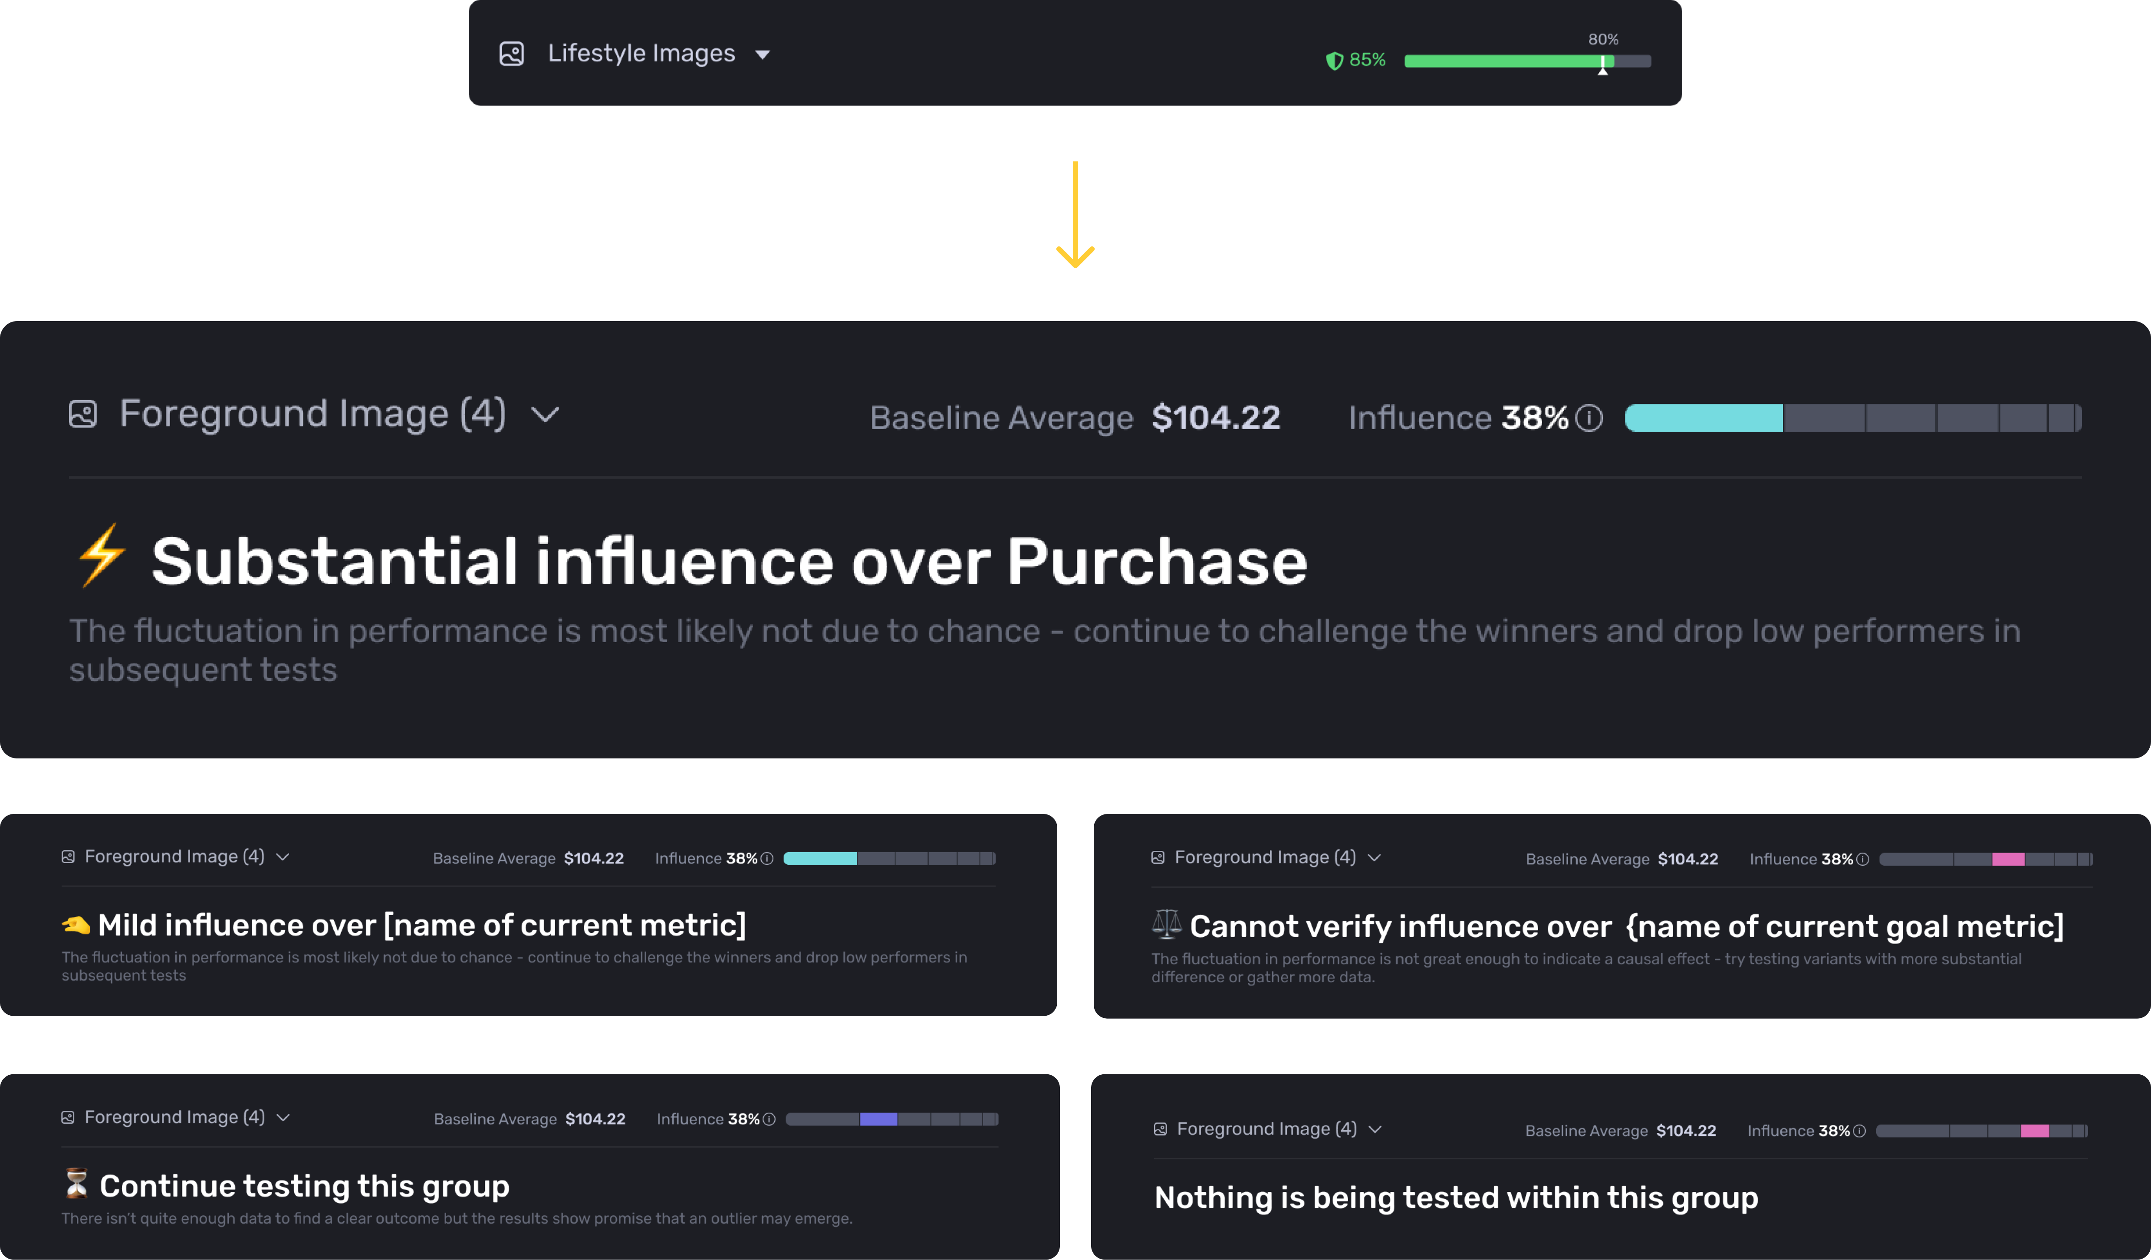Click the Nothing is being tested heading
Image resolution: width=2151 pixels, height=1260 pixels.
coord(1455,1198)
